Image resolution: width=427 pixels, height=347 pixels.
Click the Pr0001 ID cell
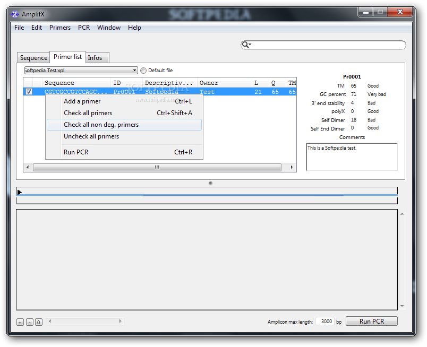click(x=124, y=92)
